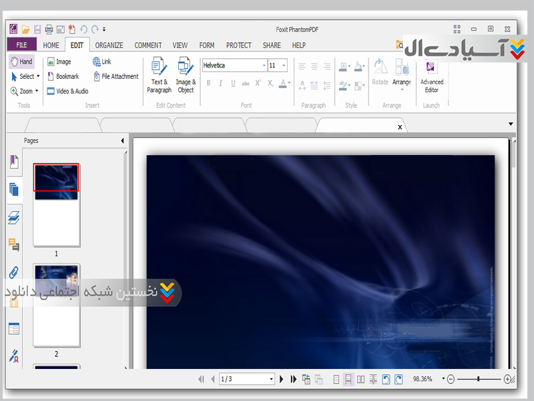The height and width of the screenshot is (401, 534).
Task: Launch the Advanced Editor
Action: tap(431, 75)
